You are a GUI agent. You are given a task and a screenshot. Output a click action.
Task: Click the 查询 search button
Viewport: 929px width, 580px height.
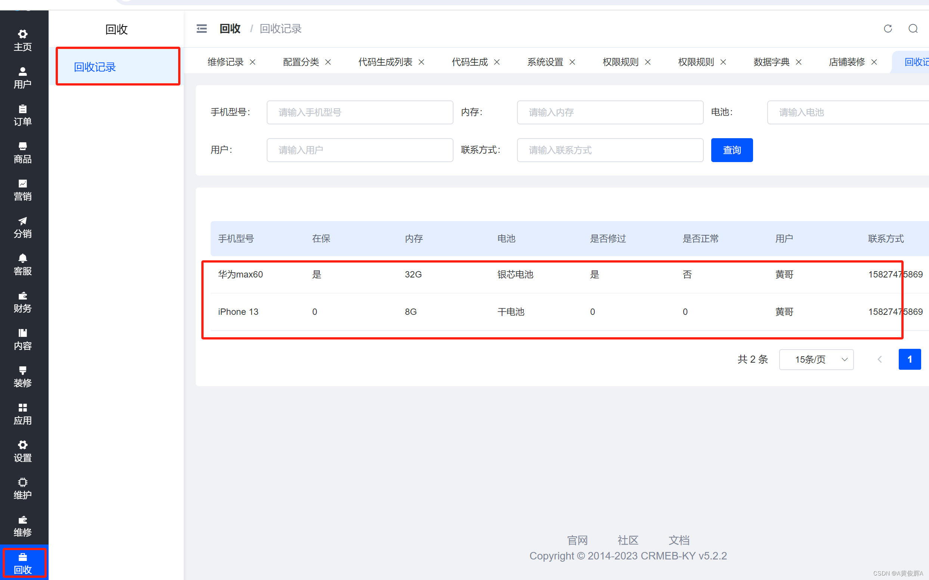tap(732, 150)
